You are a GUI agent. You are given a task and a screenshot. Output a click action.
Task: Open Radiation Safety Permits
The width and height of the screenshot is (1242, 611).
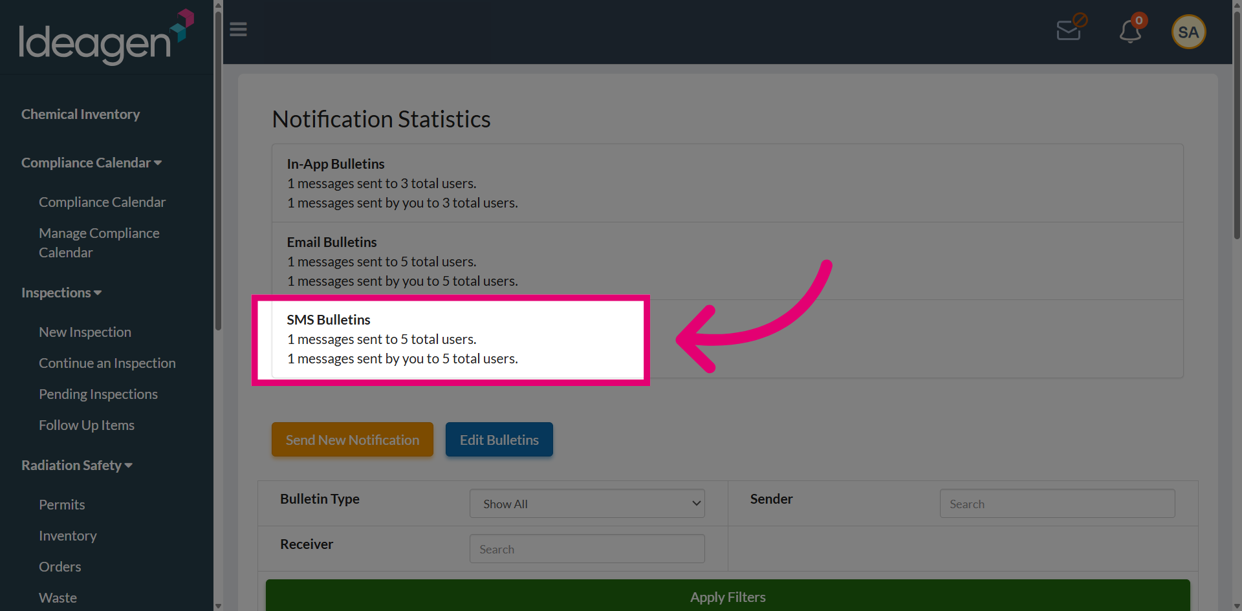62,505
